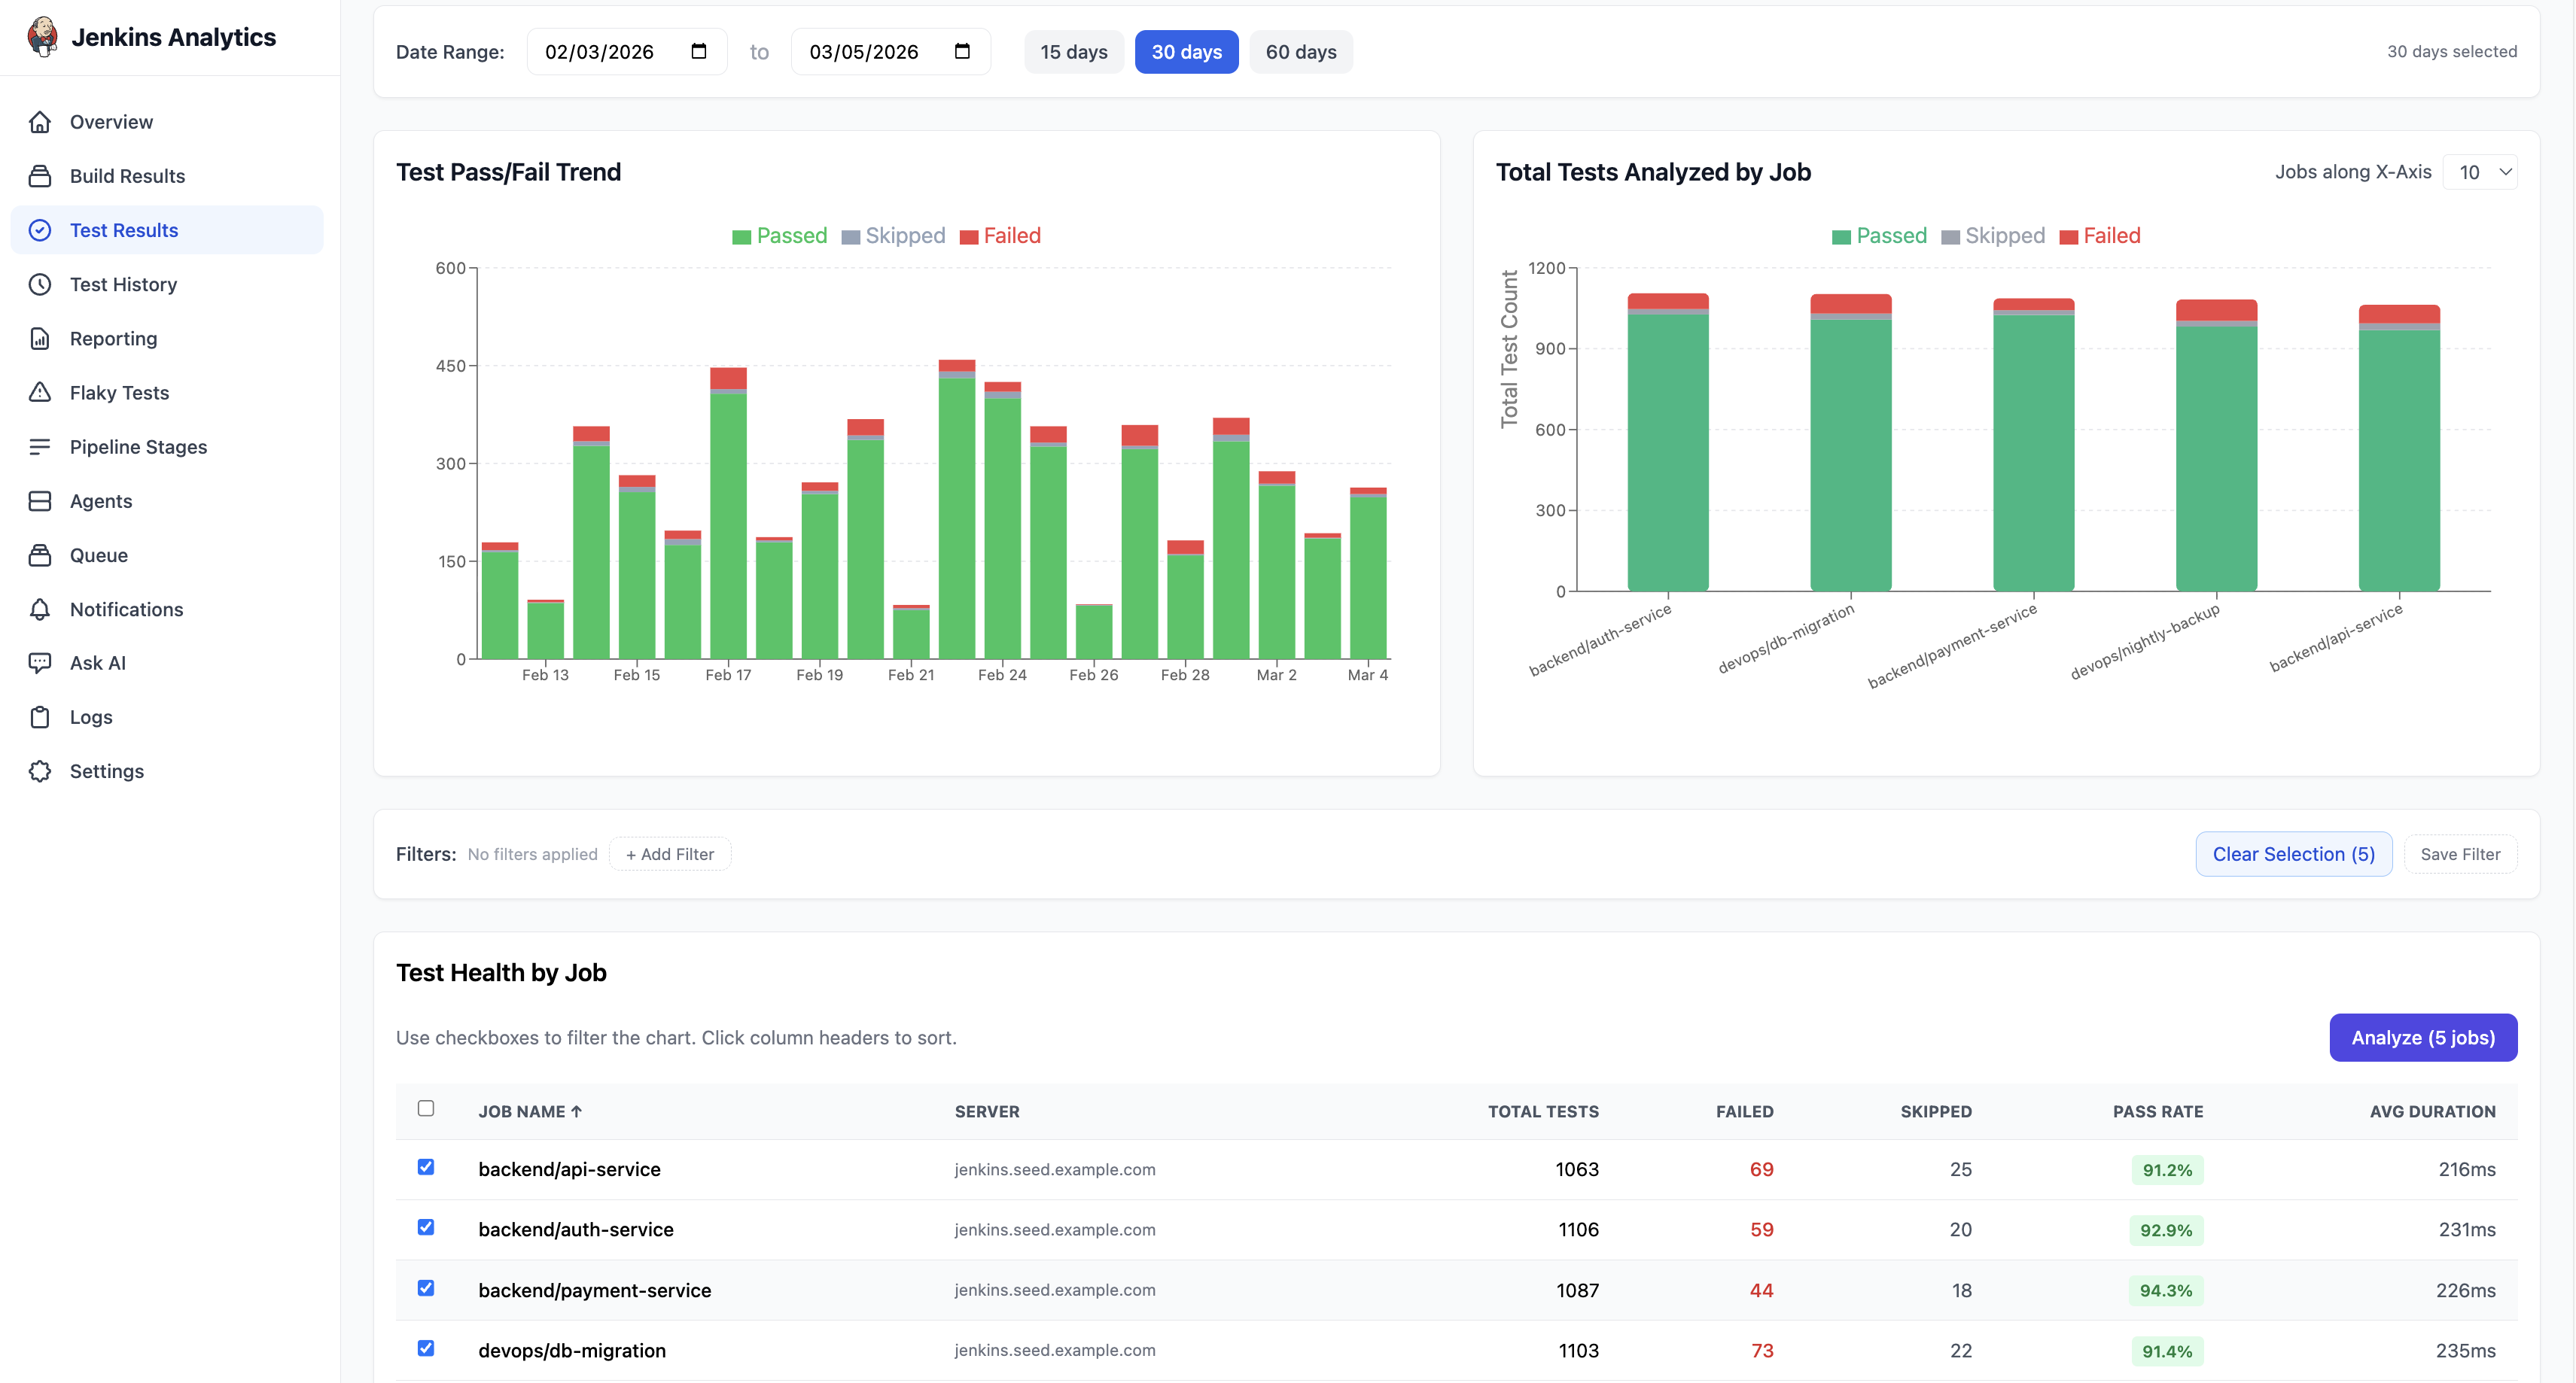Click the Settings gear icon
Image resolution: width=2576 pixels, height=1383 pixels.
point(40,771)
